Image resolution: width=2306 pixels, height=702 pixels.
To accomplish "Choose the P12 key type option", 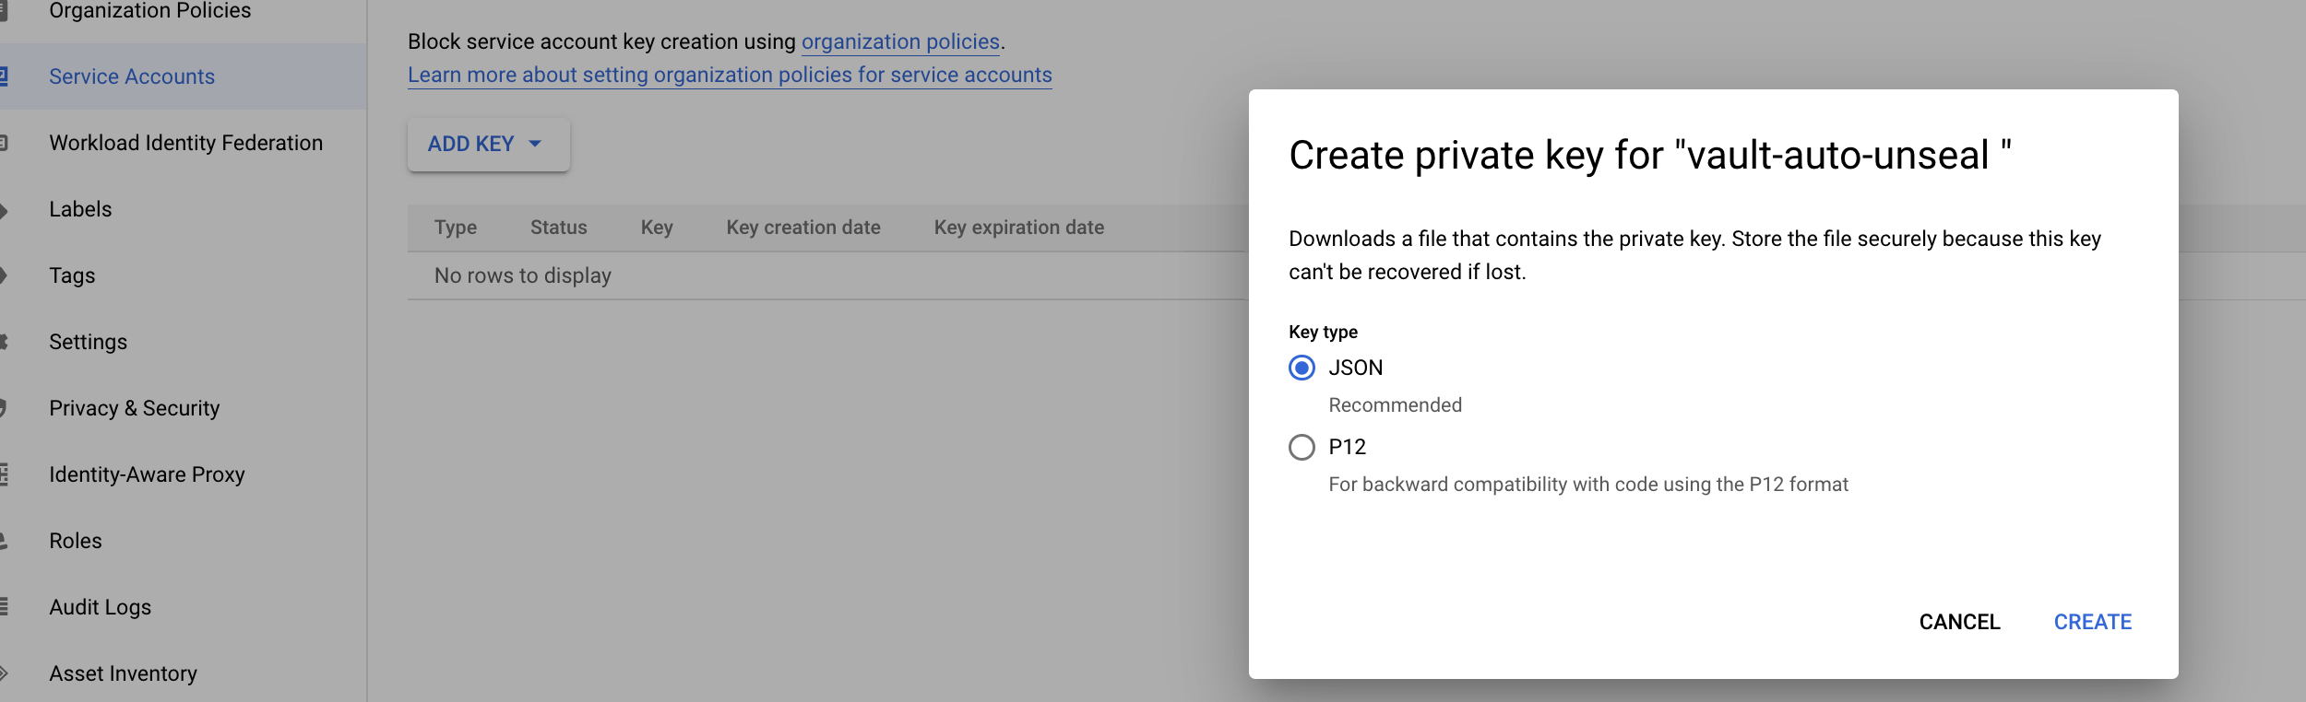I will coord(1302,448).
